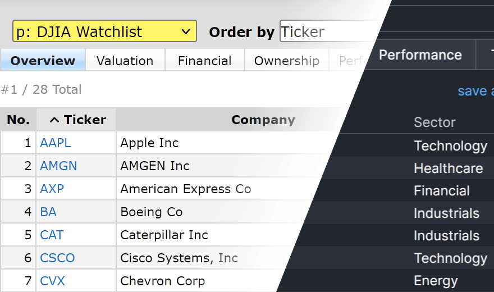Click the Apple Inc company cell
Screen dimensions: 494x292
tap(149, 143)
